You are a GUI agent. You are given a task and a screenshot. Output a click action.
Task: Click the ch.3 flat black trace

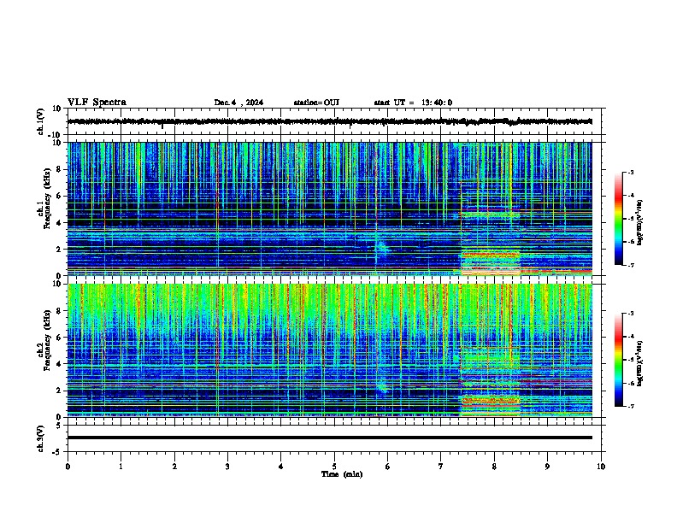(x=329, y=438)
